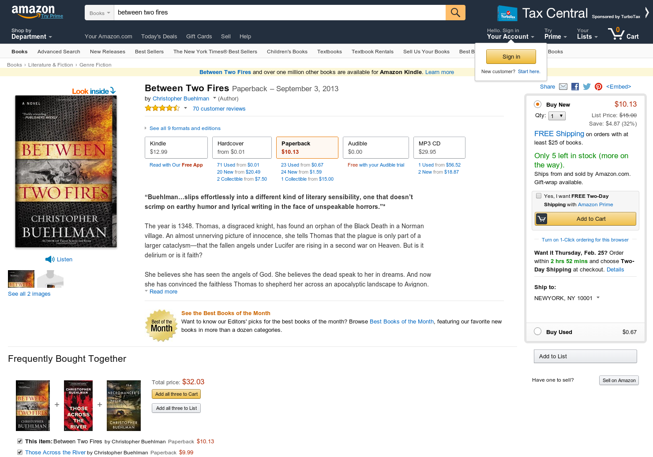
Task: Advance the Tax Central banner arrow
Action: point(647,12)
